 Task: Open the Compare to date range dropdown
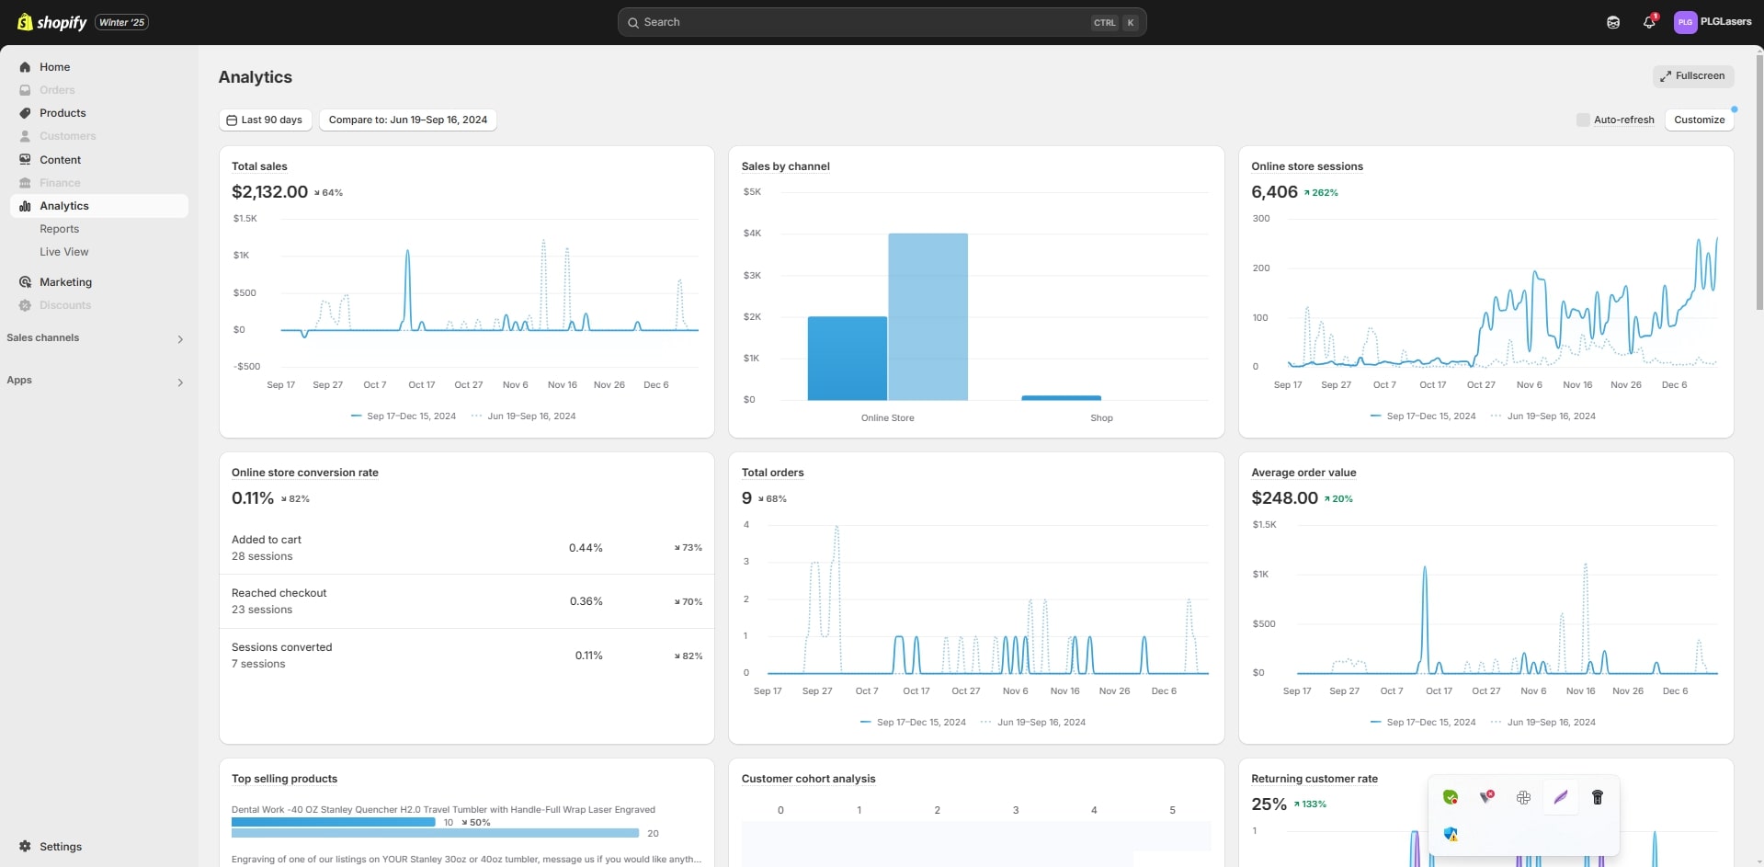408,120
